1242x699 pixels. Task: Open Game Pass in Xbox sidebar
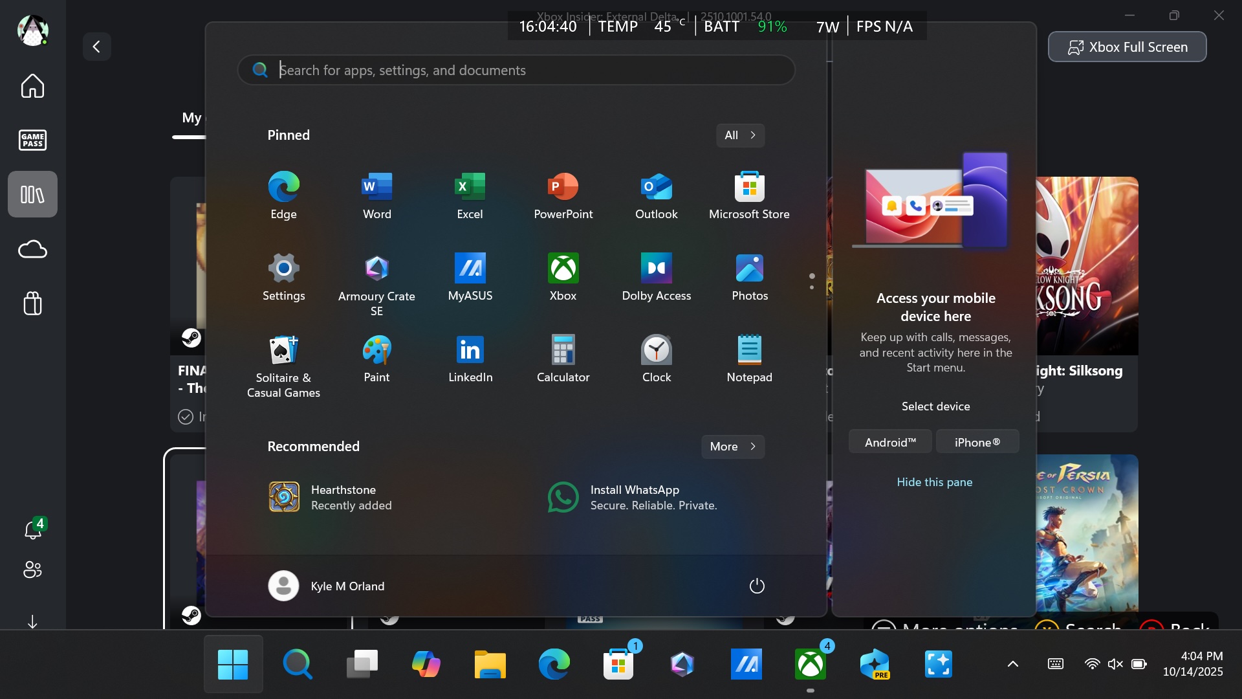pyautogui.click(x=32, y=140)
